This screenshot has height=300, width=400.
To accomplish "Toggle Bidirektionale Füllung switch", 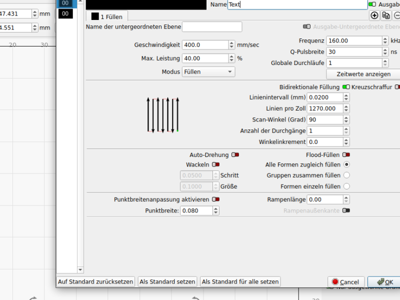I will tap(346, 87).
